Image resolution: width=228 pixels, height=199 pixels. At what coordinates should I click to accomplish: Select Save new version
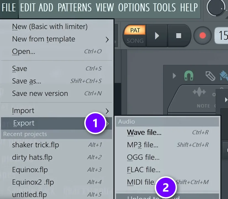[57, 93]
